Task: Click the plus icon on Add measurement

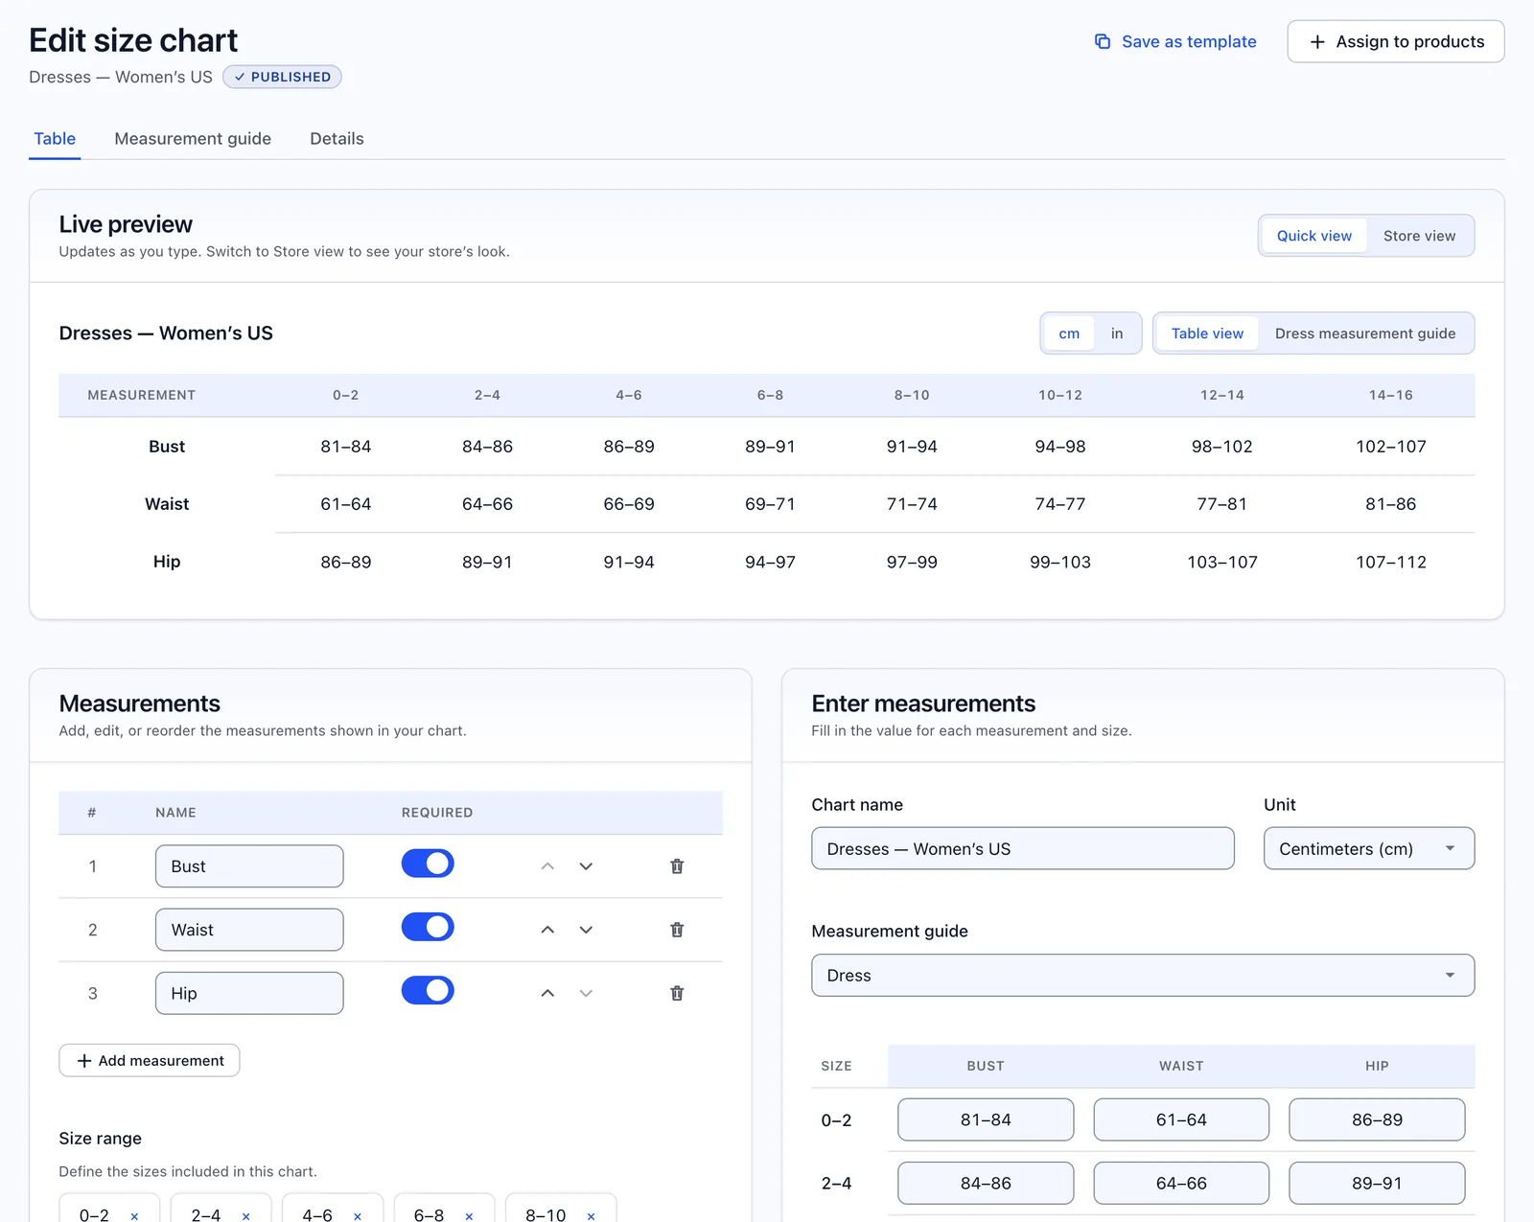Action: pos(84,1061)
